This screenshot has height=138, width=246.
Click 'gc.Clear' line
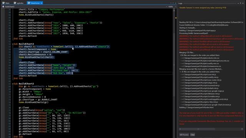(24, 107)
